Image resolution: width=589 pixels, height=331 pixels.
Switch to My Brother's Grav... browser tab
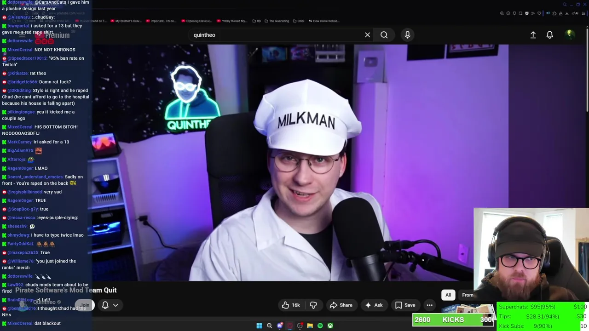pyautogui.click(x=125, y=21)
